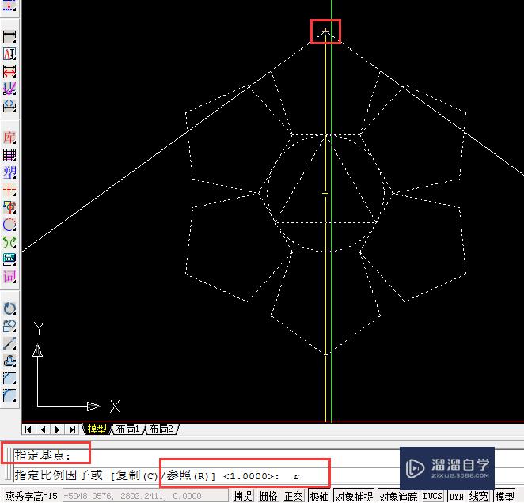The image size is (524, 503).
Task: Select the Chamfer corner tool icon
Action: [x=9, y=378]
